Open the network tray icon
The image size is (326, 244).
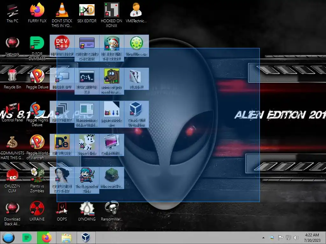tap(288, 238)
